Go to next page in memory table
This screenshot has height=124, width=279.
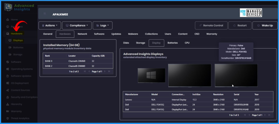coord(105,72)
